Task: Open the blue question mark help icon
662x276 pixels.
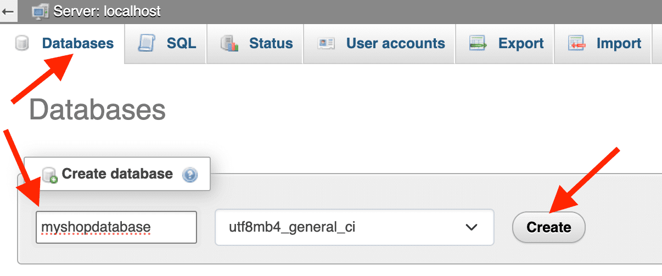Action: click(190, 175)
